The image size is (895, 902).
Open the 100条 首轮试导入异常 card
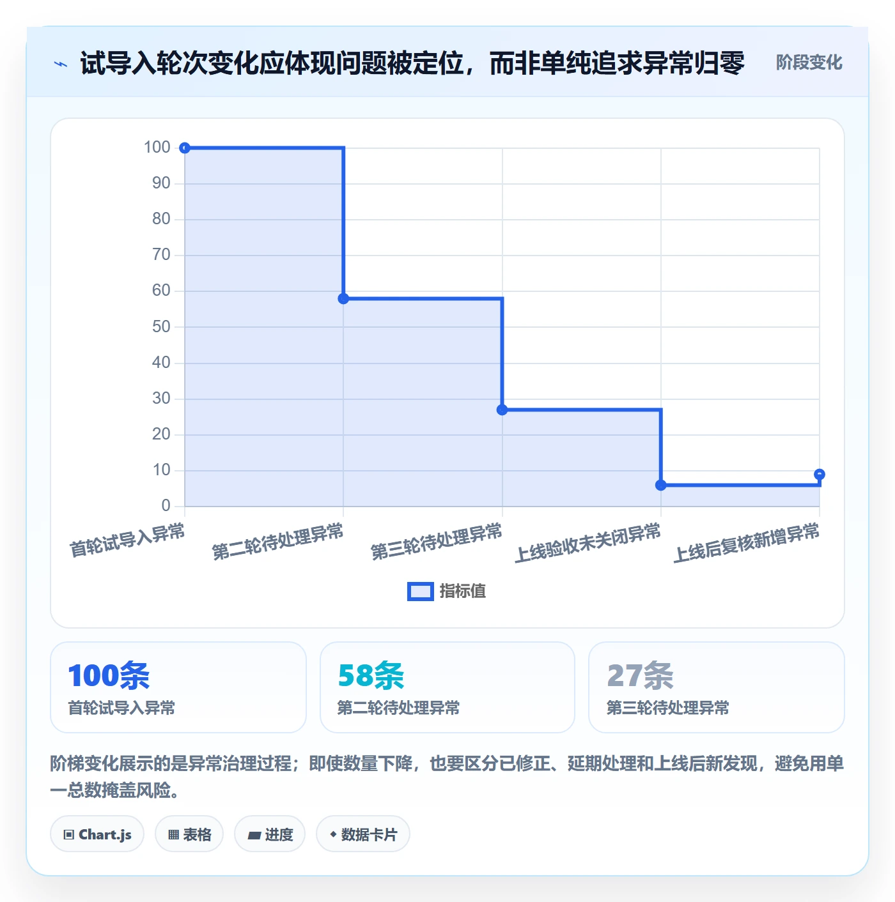[178, 687]
